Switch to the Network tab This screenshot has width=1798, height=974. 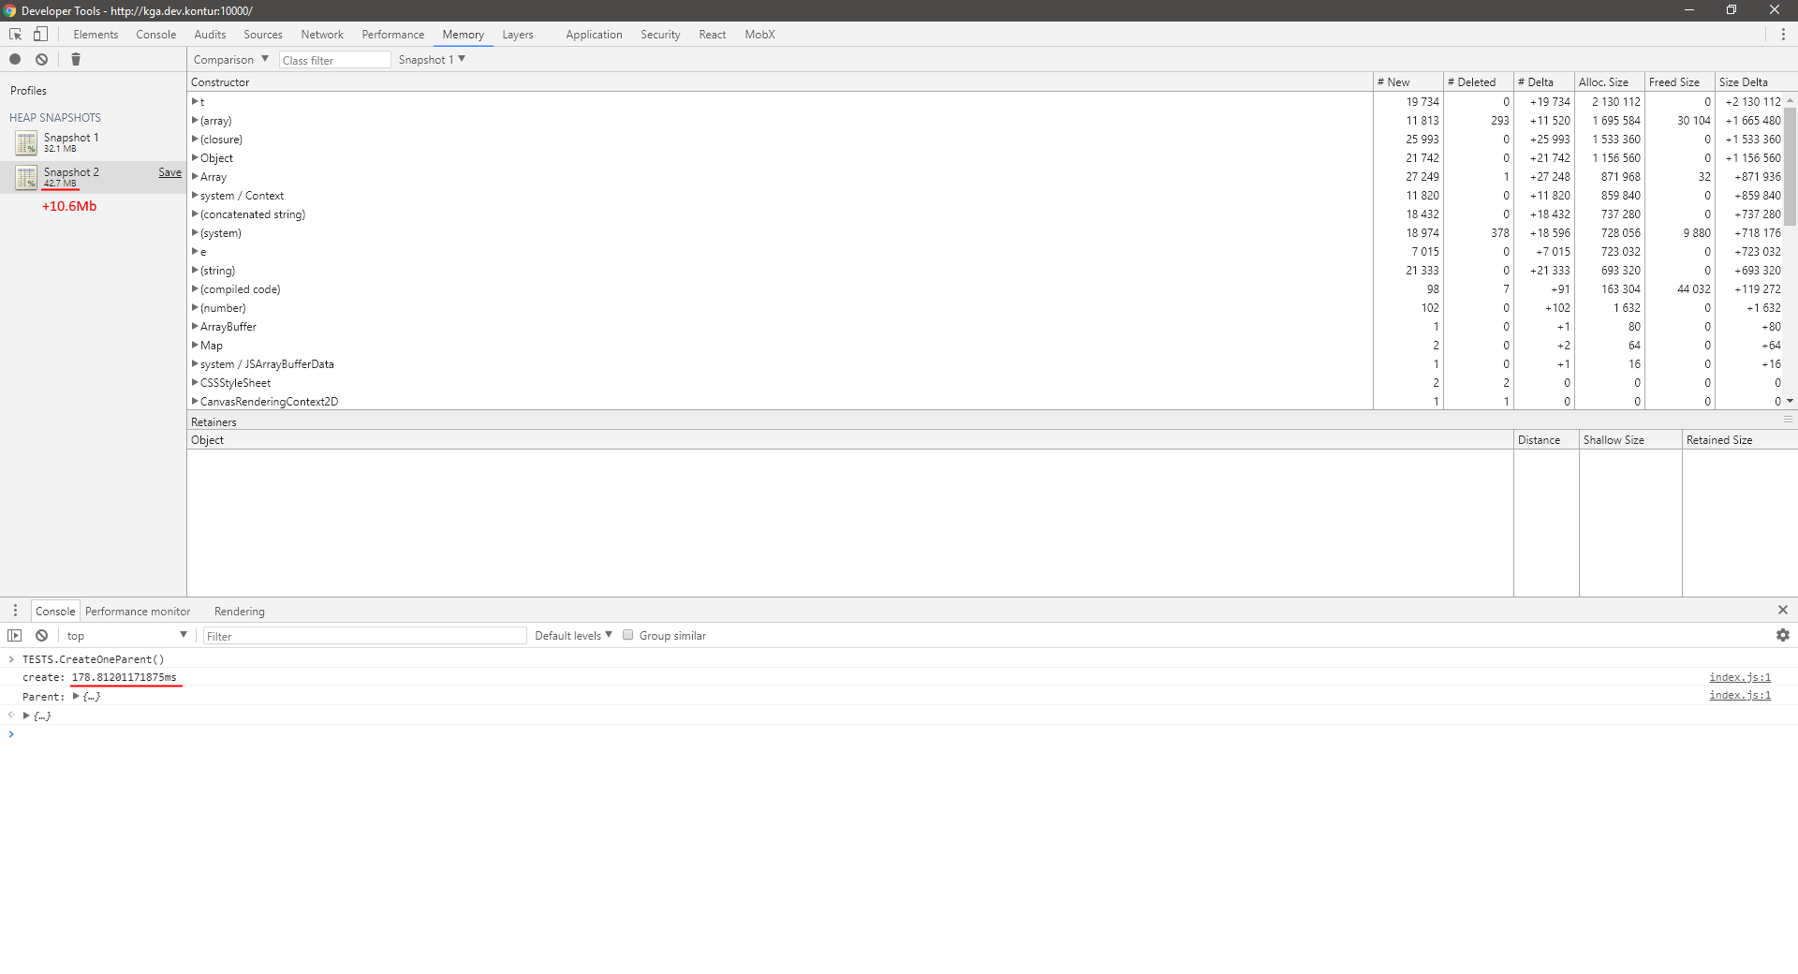[322, 35]
